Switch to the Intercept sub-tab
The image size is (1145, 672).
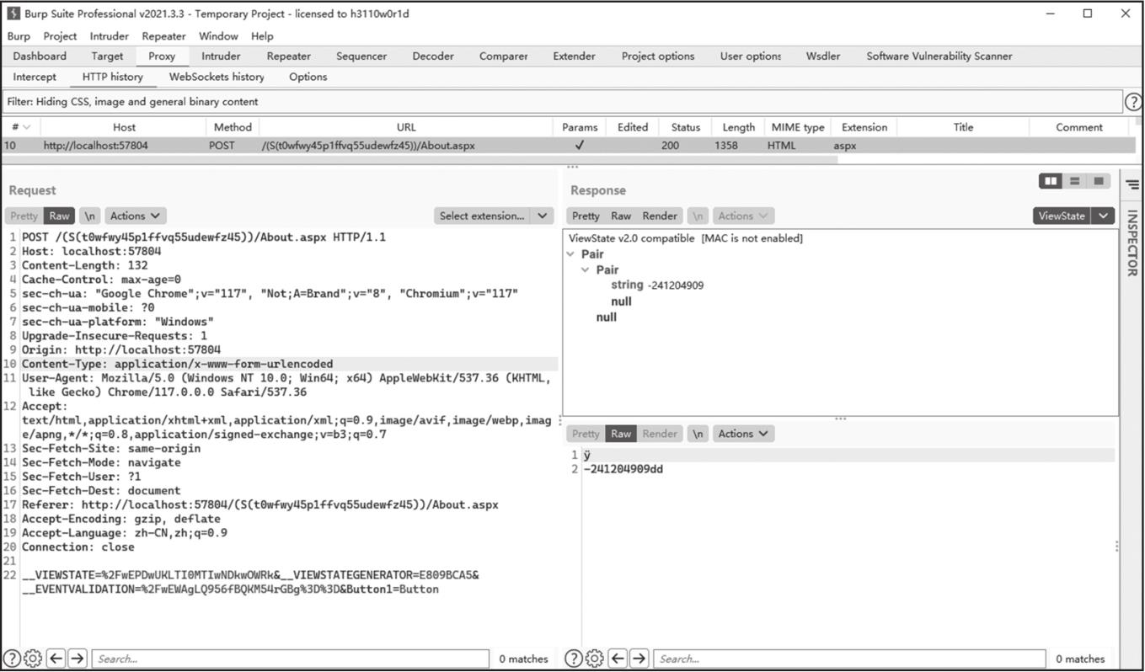35,77
